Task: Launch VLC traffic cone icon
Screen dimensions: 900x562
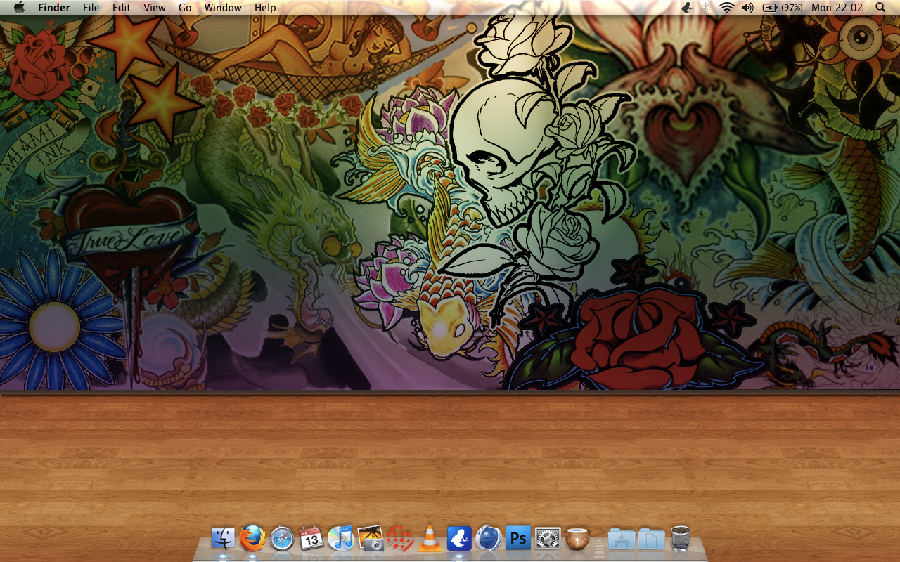Action: click(x=429, y=539)
